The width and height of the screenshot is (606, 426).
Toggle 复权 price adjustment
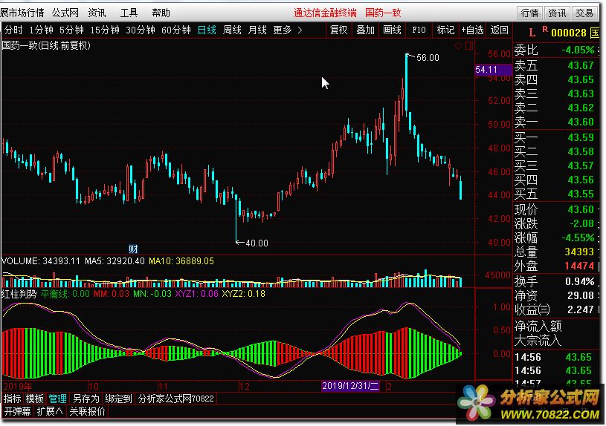pos(338,30)
